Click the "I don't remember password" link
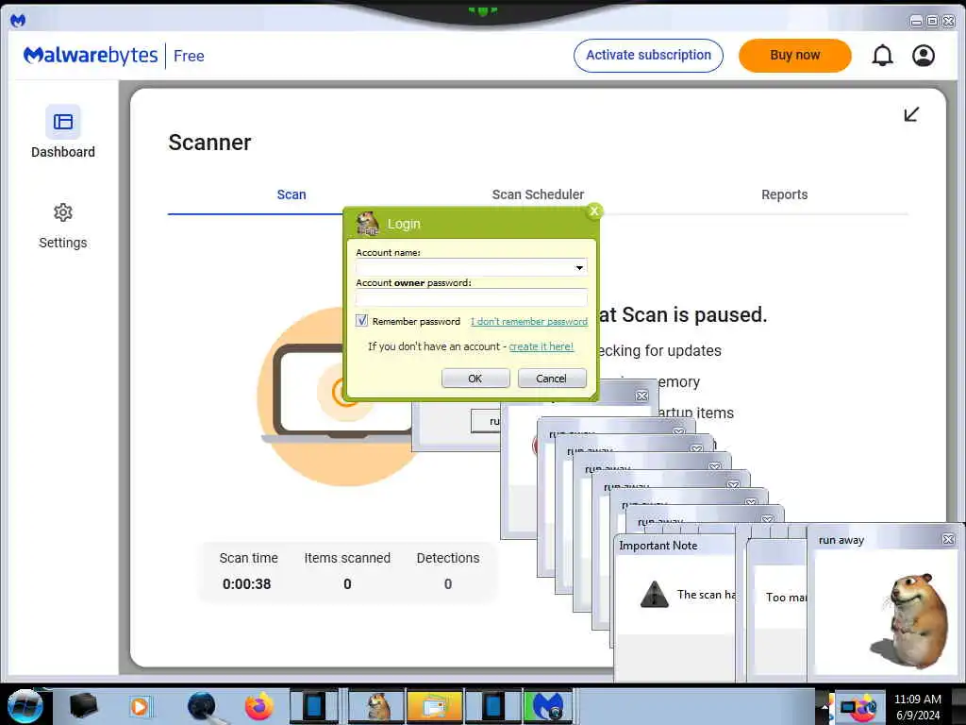The image size is (966, 725). (x=529, y=321)
